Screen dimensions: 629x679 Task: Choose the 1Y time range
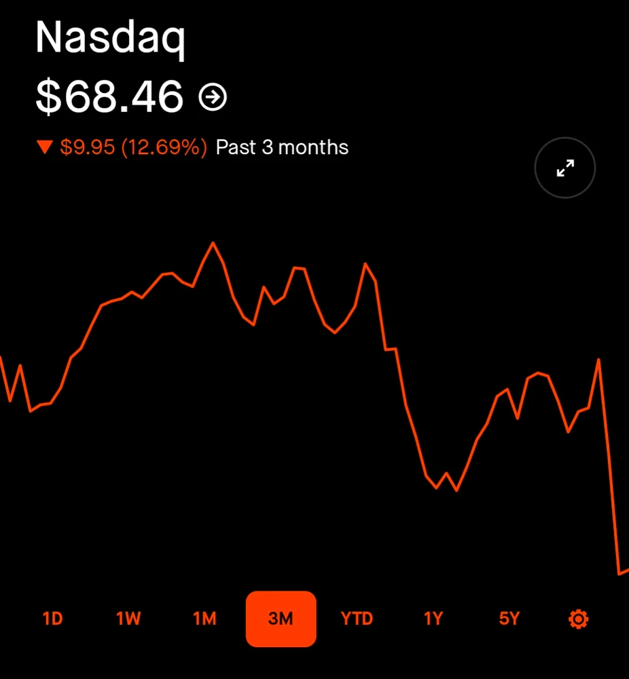[x=433, y=619]
